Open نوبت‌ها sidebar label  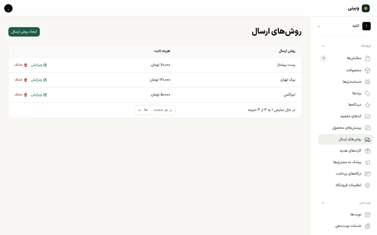pyautogui.click(x=356, y=215)
